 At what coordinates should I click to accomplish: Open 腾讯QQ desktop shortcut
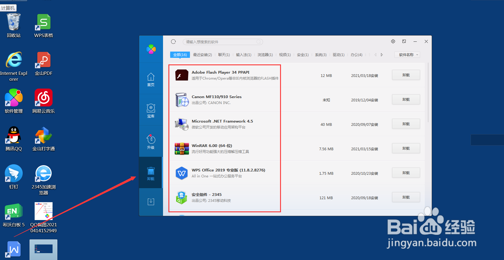pyautogui.click(x=14, y=139)
